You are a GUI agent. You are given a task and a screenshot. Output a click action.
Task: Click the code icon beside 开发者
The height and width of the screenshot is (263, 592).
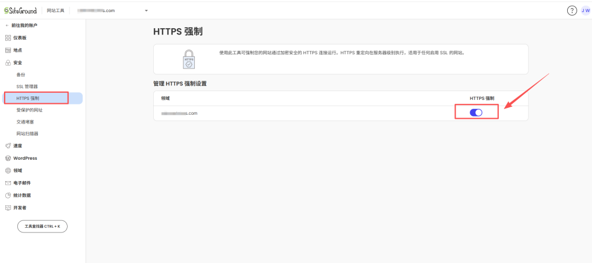click(8, 208)
